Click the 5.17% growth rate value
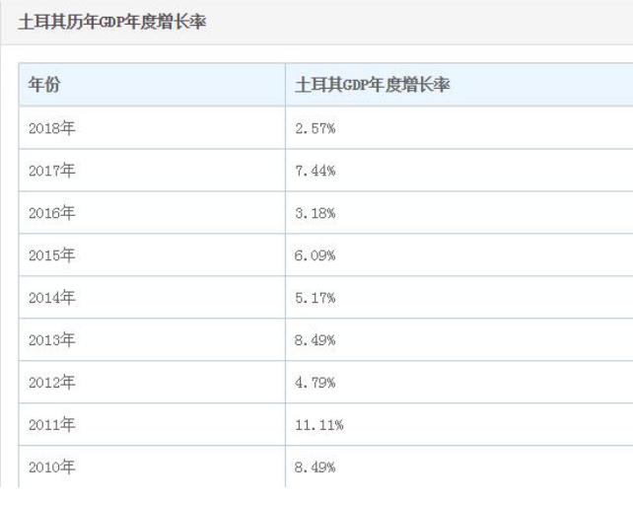 coord(316,298)
